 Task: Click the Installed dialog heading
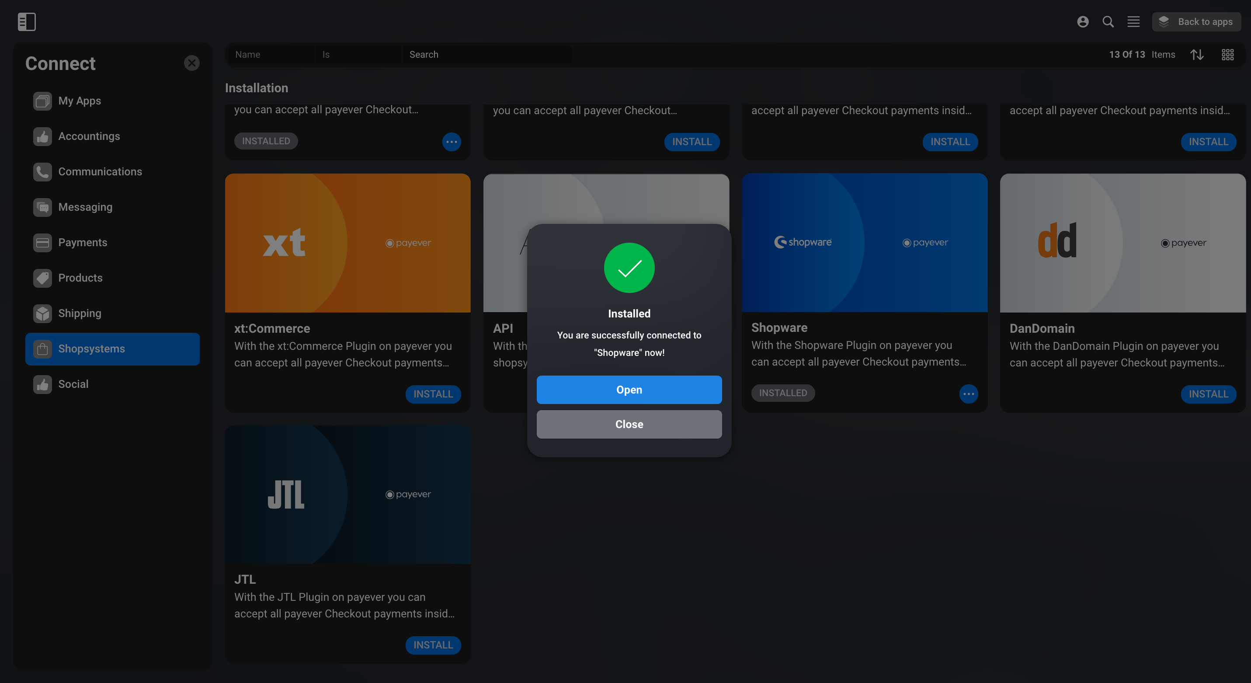pos(629,314)
